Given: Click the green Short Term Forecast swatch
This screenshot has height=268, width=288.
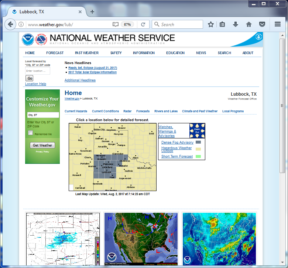Looking at the screenshot, I should click(198, 156).
